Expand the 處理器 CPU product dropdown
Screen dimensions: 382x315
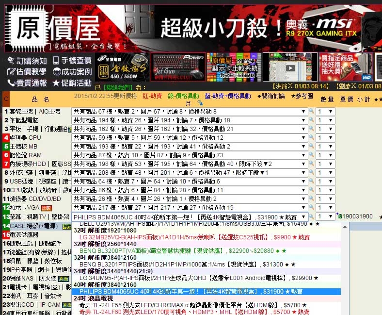[189, 138]
